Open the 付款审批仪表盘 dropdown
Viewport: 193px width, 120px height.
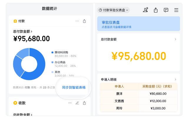pos(113,10)
